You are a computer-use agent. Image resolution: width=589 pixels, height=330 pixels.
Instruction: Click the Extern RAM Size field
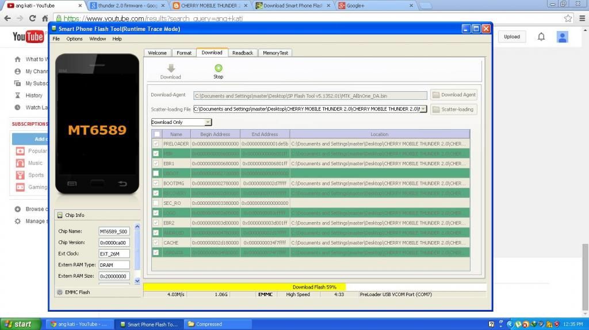(x=114, y=276)
